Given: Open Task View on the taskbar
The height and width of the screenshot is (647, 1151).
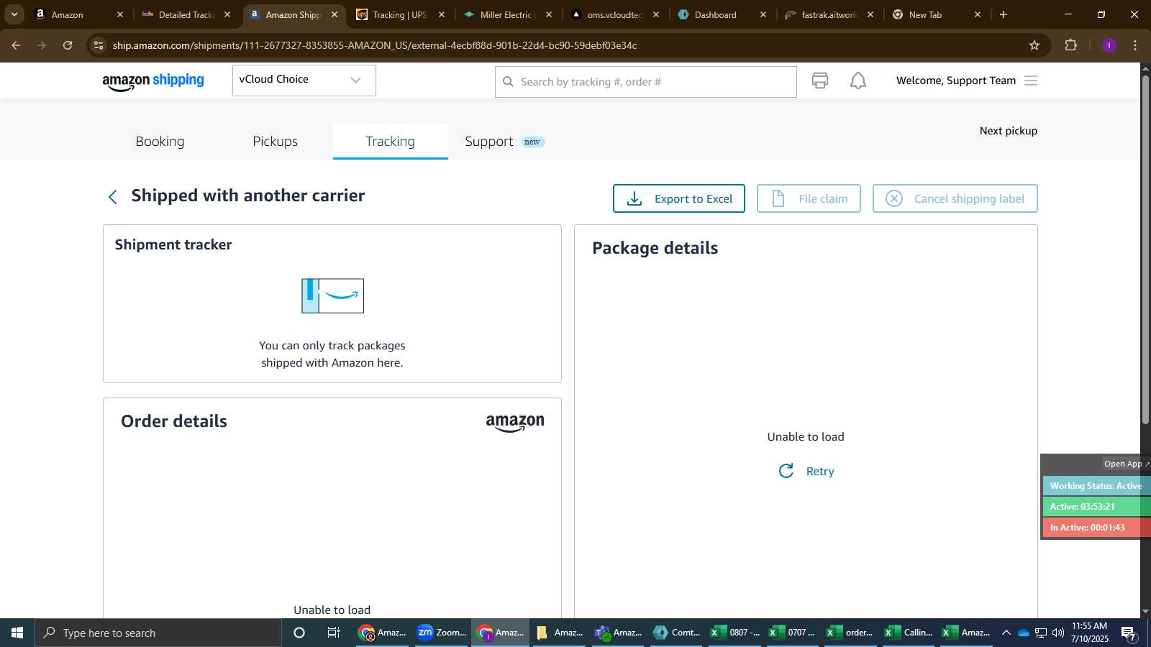Looking at the screenshot, I should coord(334,633).
